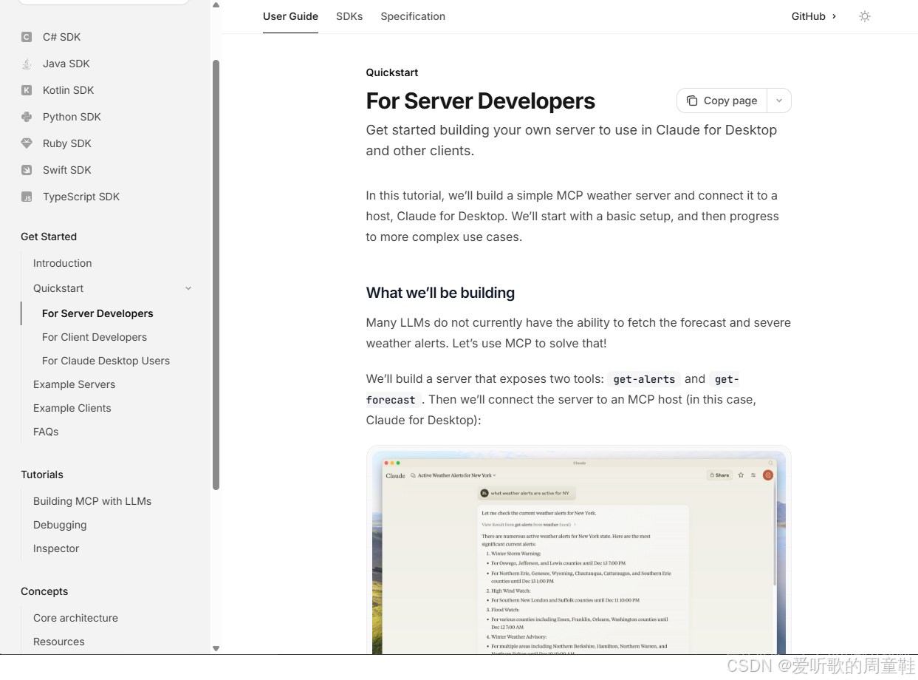Open the TypeScript SDK sidebar link
Image resolution: width=918 pixels, height=680 pixels.
click(x=81, y=197)
